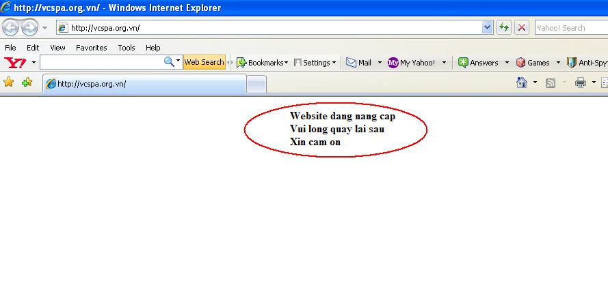Viewport: 608px width, 300px height.
Task: Open the dropdown beside the magnifying glass
Action: click(x=179, y=61)
